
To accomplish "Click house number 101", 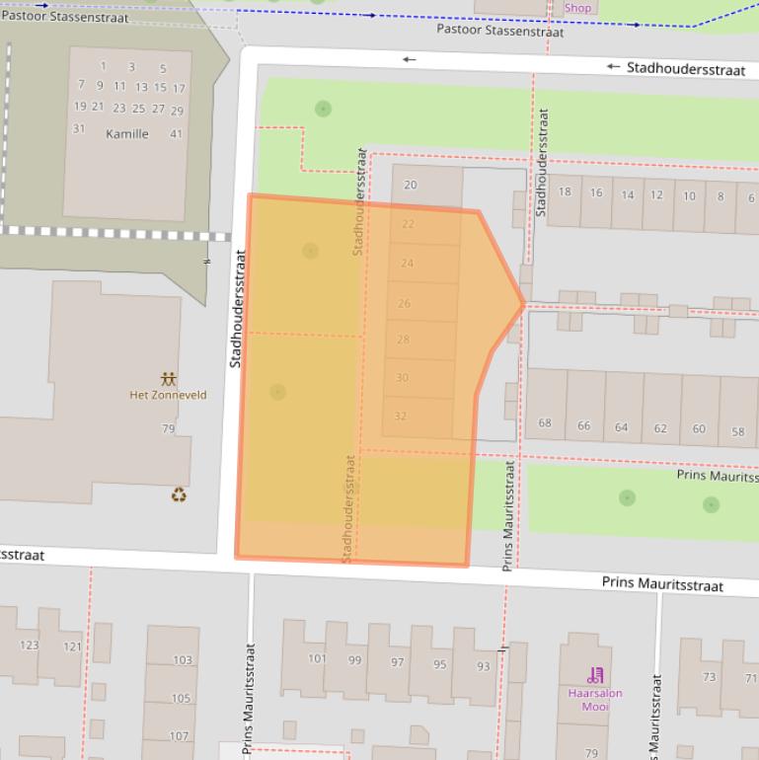I will click(x=317, y=658).
